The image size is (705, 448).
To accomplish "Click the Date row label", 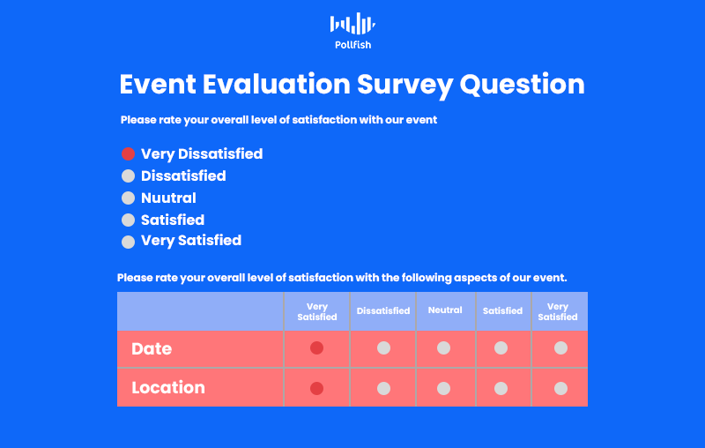I will pyautogui.click(x=152, y=348).
